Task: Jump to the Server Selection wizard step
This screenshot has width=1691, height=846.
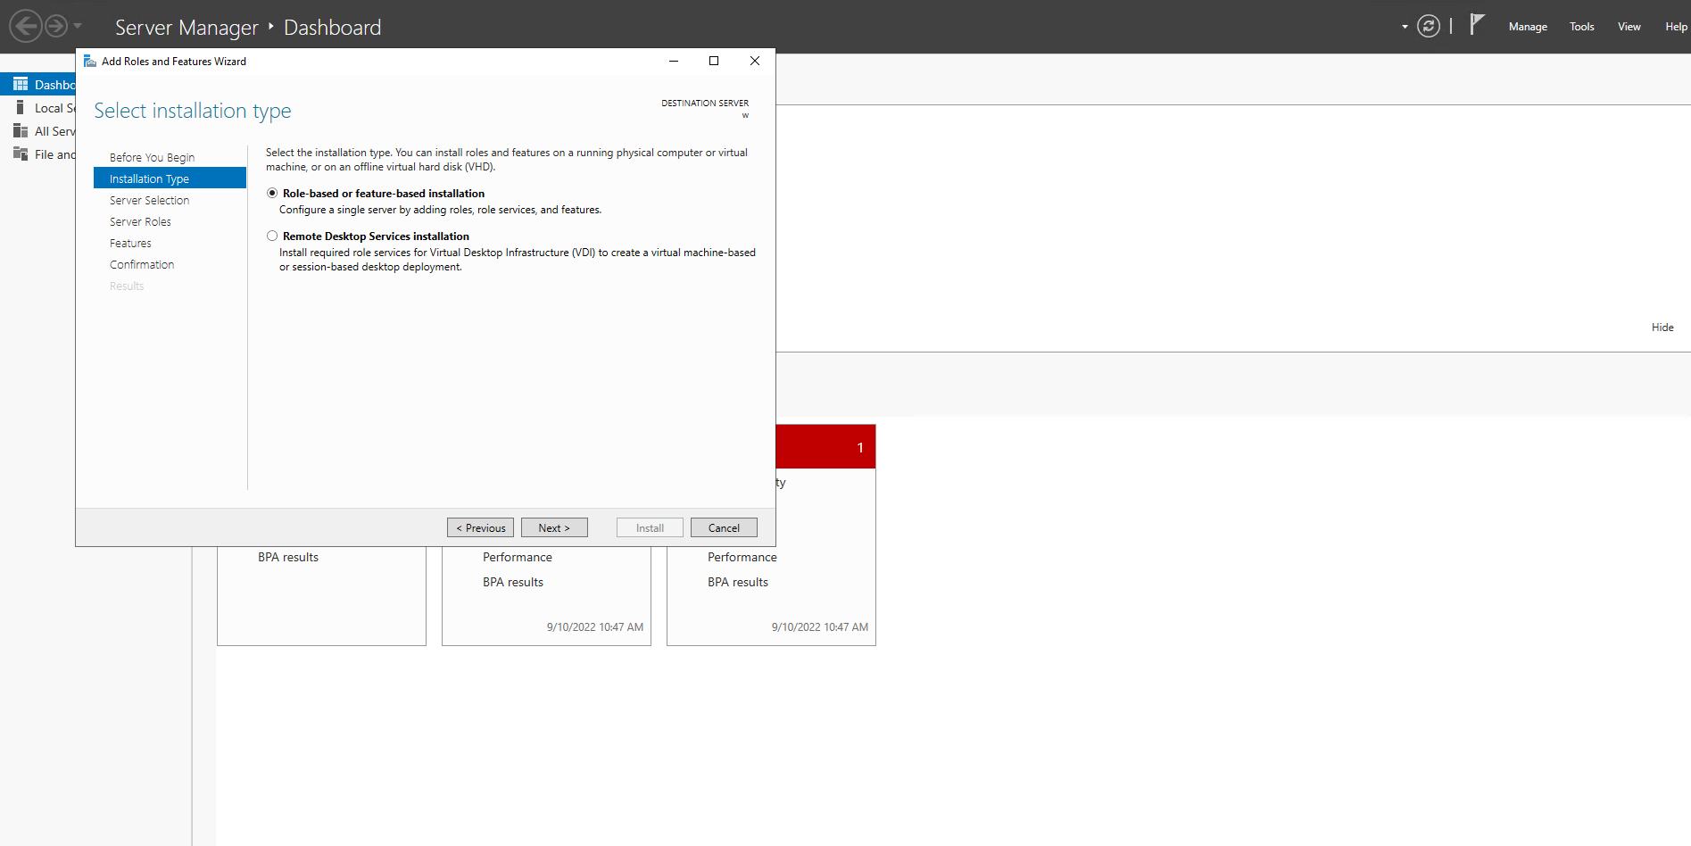Action: [x=149, y=200]
